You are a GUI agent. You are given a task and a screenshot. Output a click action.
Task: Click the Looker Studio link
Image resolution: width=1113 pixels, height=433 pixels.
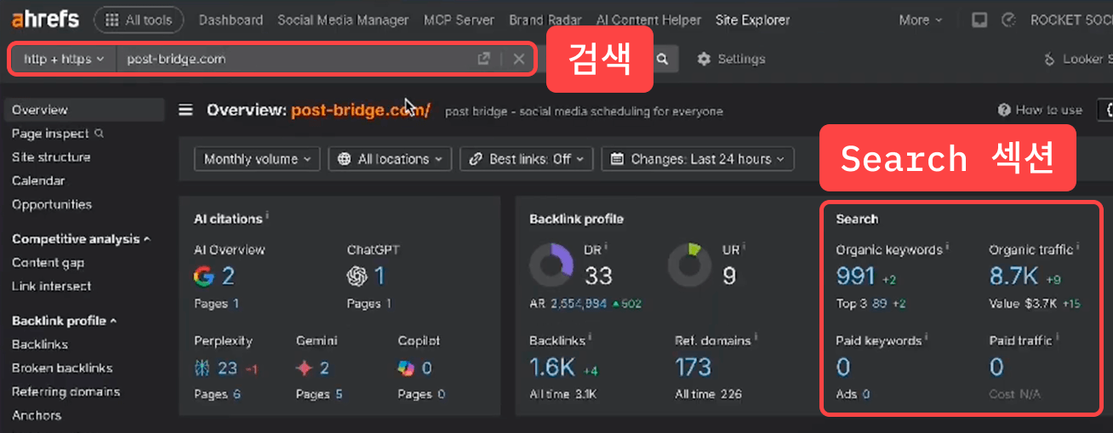1078,59
